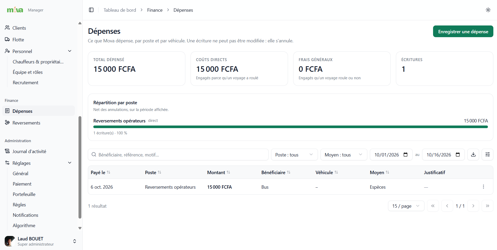The height and width of the screenshot is (250, 497).
Task: Open Équipe et rôles page
Action: (28, 72)
